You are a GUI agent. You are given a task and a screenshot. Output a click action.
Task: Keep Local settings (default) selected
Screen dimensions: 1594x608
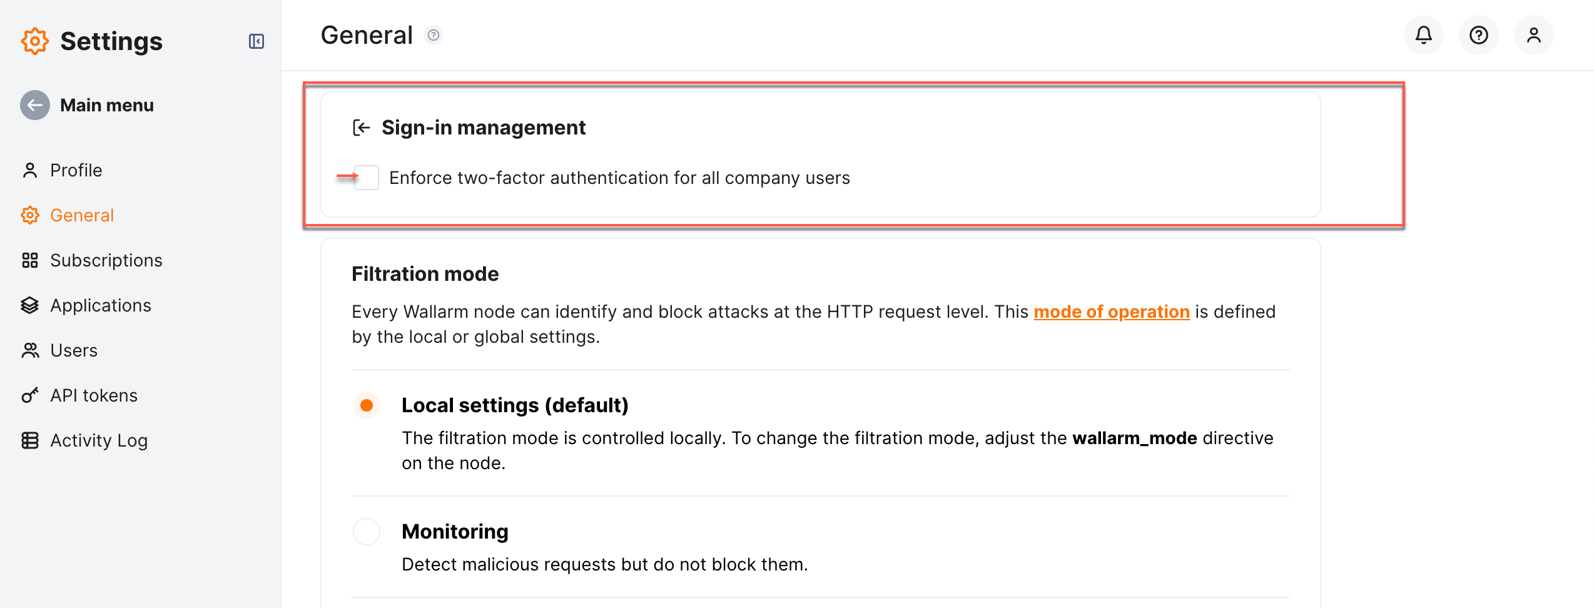point(366,405)
